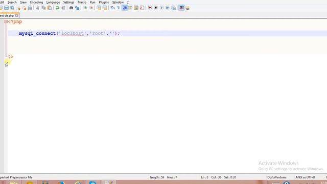The image size is (327, 184).
Task: Play back the recorded macro
Action: pos(161,8)
